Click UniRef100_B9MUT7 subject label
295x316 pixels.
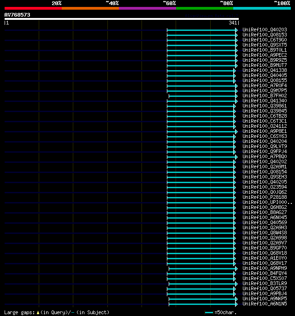point(265,66)
